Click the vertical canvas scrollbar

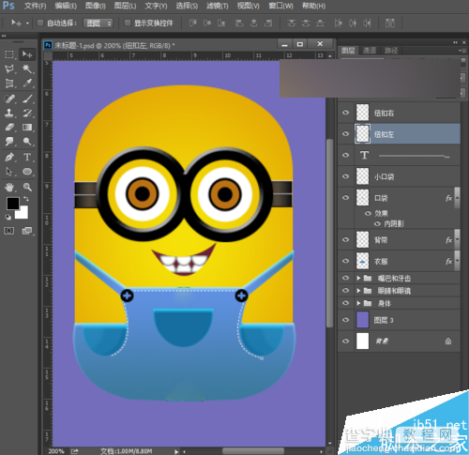329,233
